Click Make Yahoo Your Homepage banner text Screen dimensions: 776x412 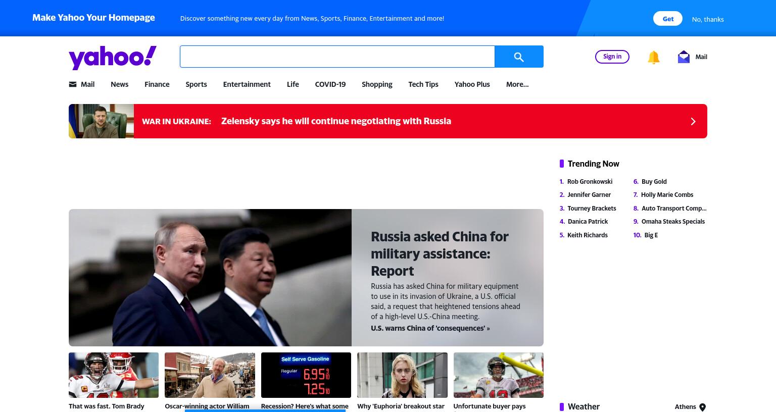93,18
